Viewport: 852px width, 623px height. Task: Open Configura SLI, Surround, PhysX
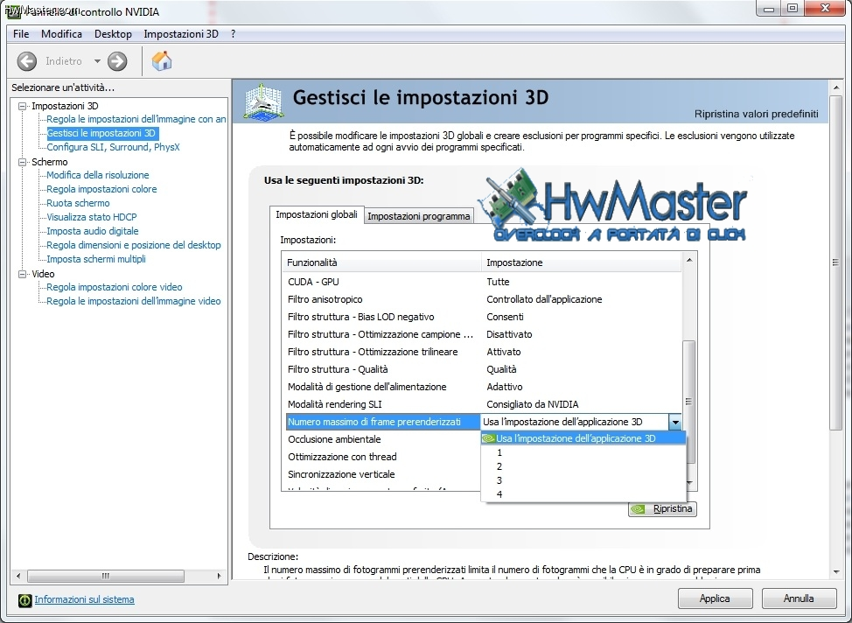pos(113,147)
